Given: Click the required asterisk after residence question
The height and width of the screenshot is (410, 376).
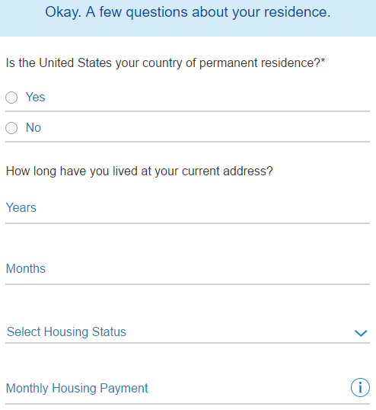Looking at the screenshot, I should [x=323, y=61].
